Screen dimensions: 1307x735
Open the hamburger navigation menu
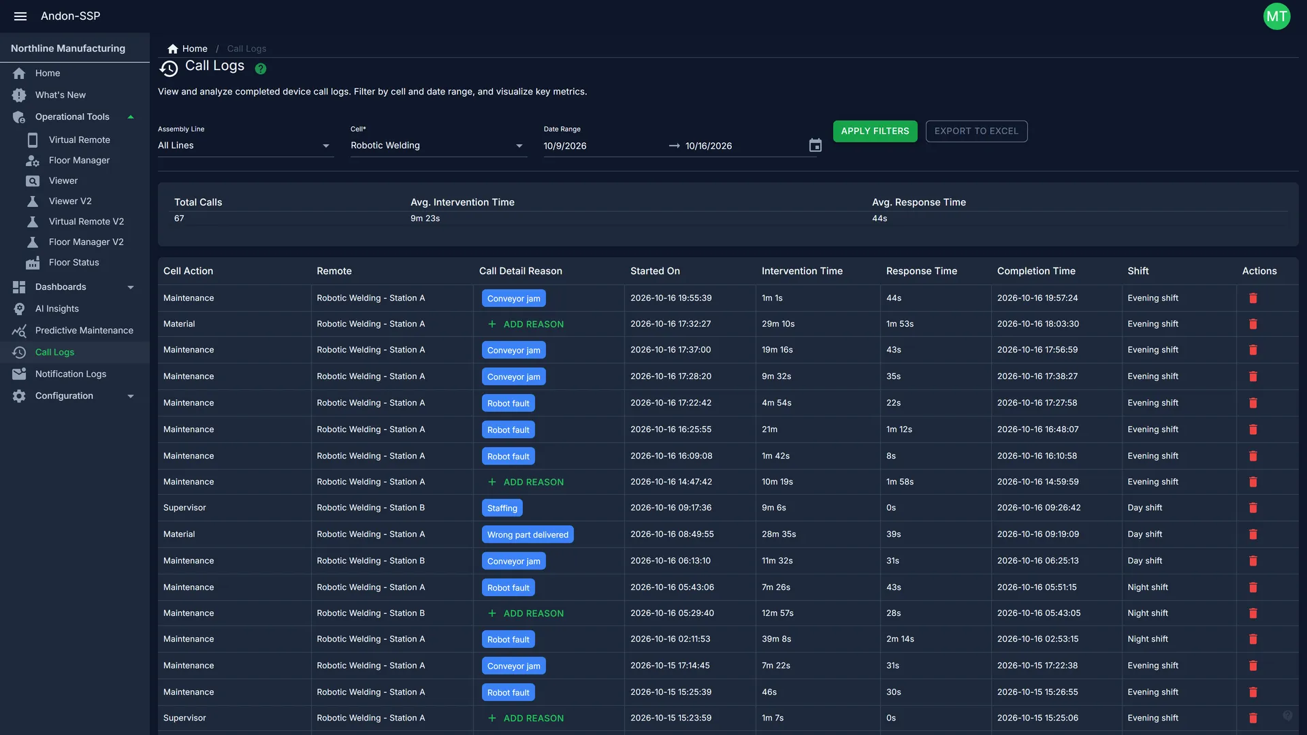[20, 16]
